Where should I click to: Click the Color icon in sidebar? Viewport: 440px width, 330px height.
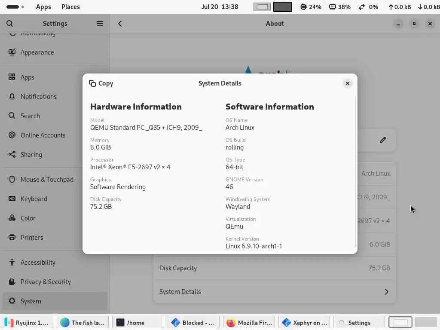coord(12,218)
